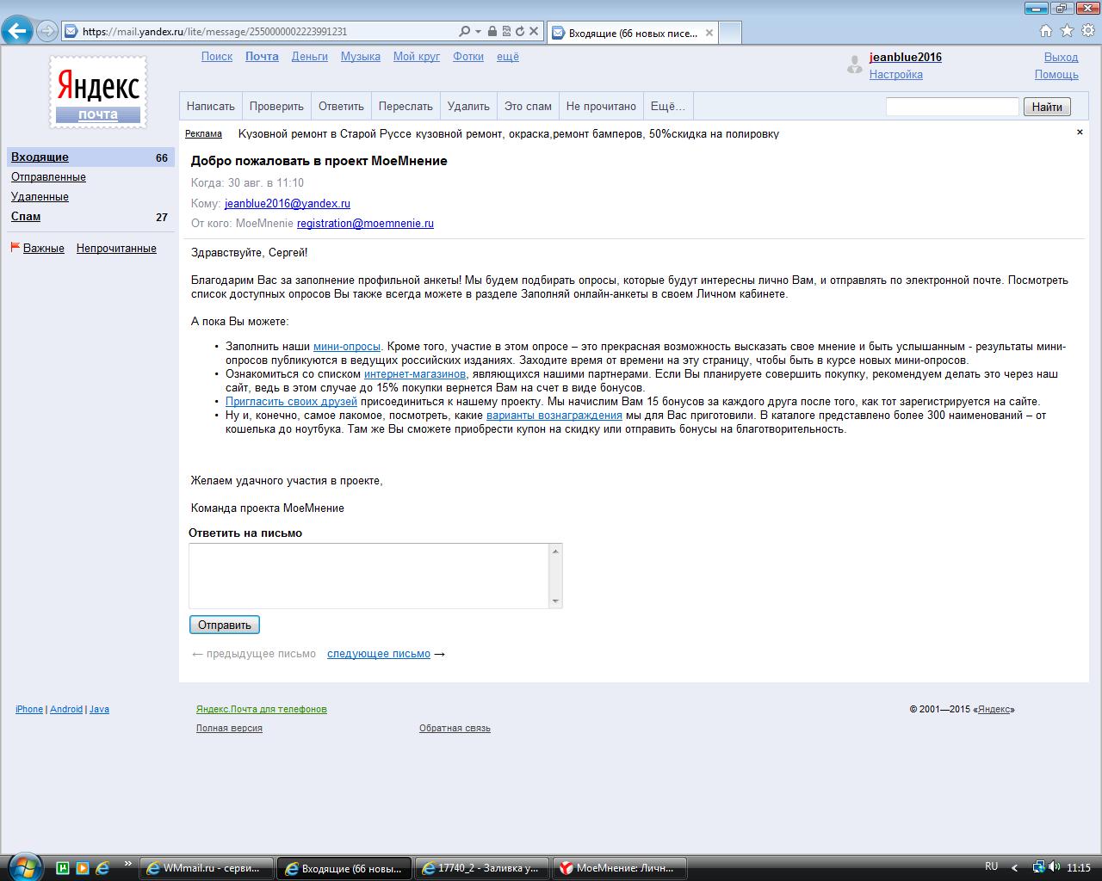Switch to МоеМнение taskbar window
Viewport: 1102px width, 881px height.
(x=620, y=868)
